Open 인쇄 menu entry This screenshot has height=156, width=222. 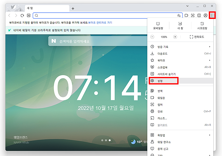click(180, 111)
